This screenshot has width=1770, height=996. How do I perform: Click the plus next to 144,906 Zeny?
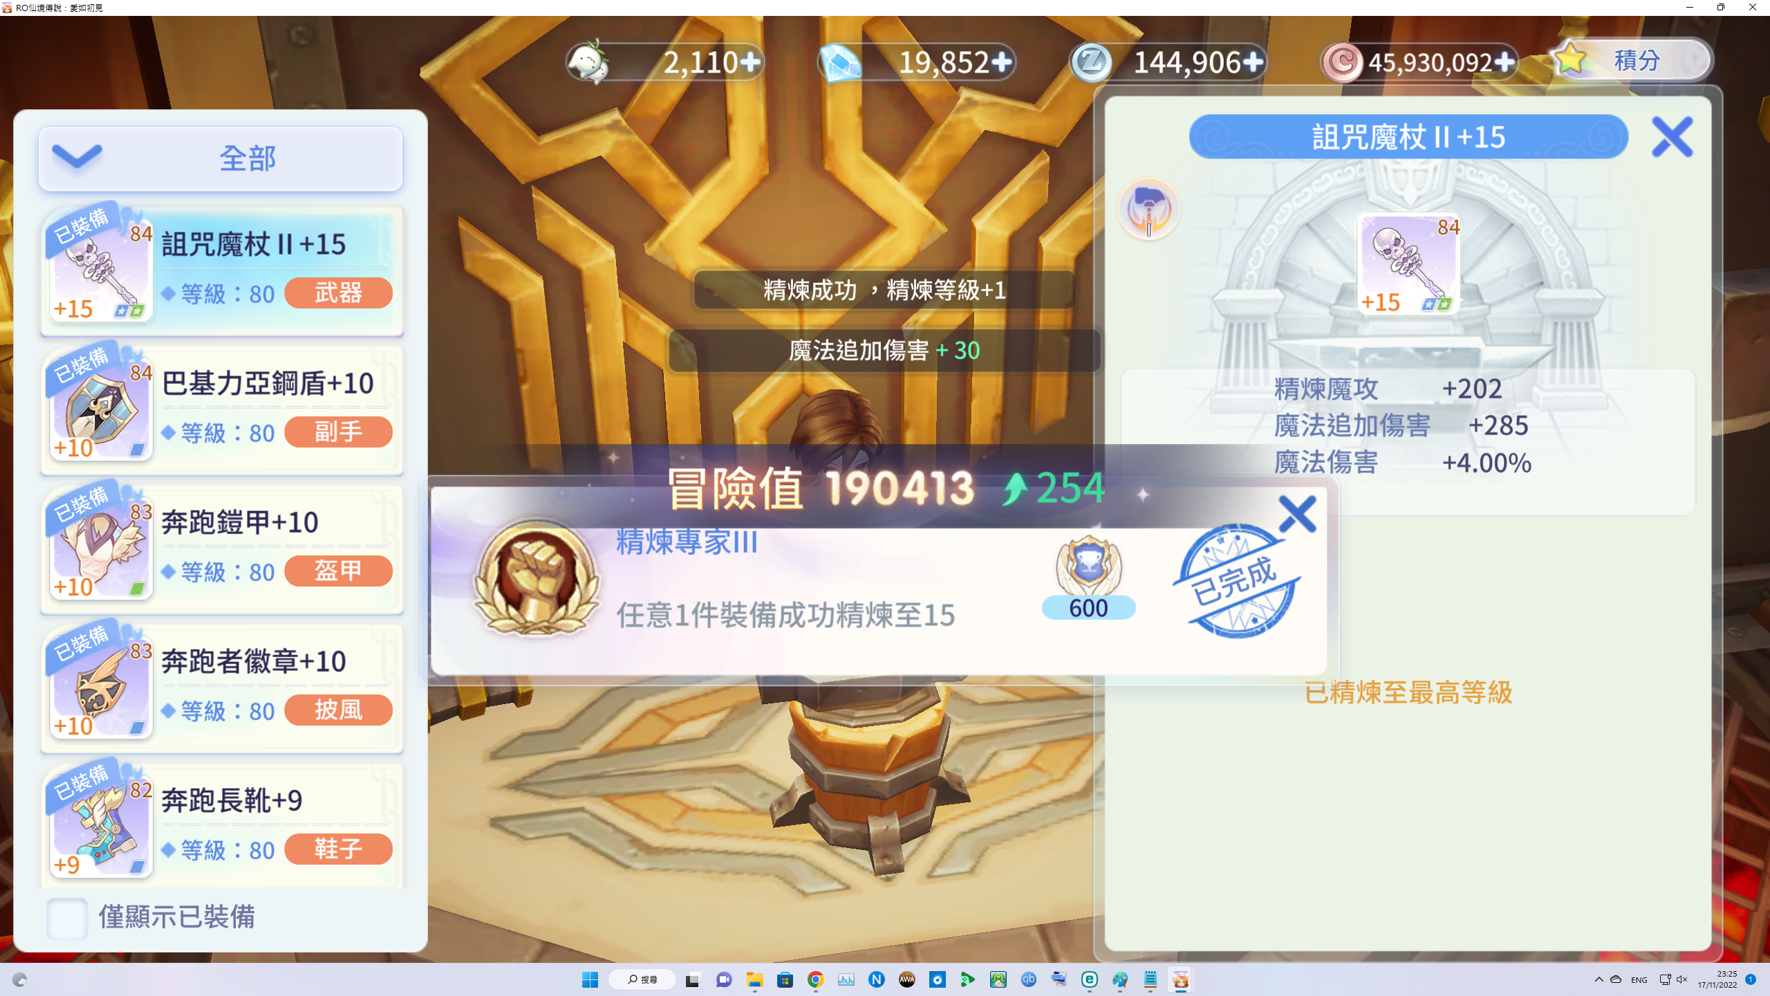[x=1254, y=62]
